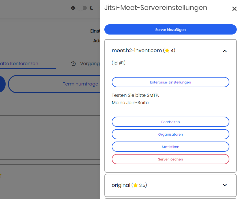Click the Server hinzufügen button

pos(170,29)
